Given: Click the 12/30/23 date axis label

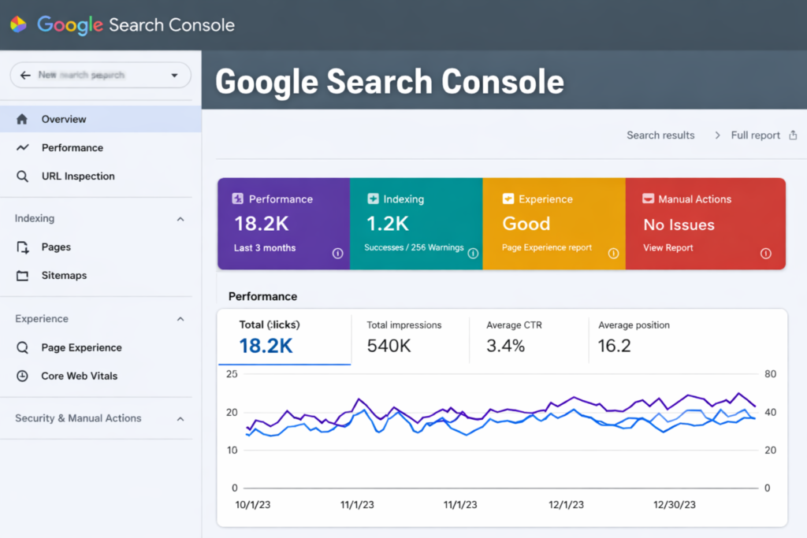Looking at the screenshot, I should 675,505.
